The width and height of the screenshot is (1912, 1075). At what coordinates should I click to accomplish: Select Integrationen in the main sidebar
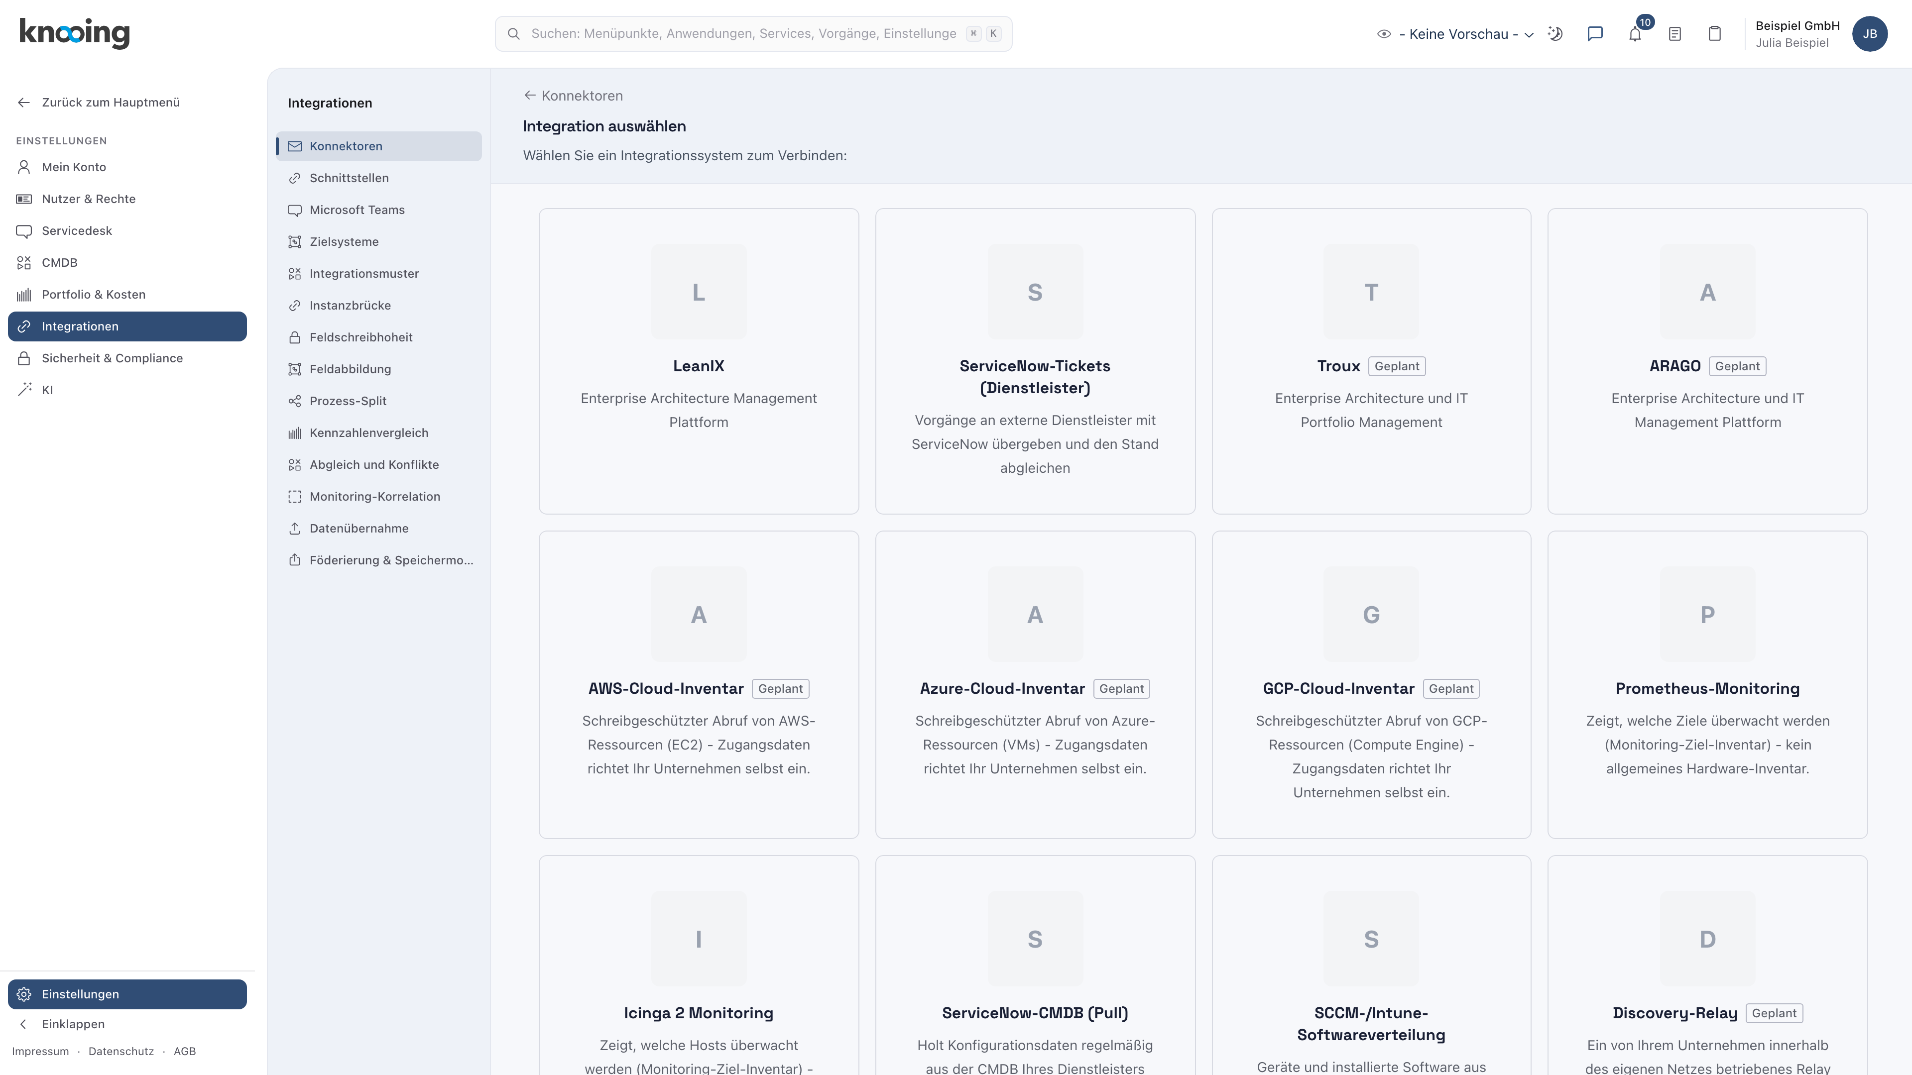127,326
